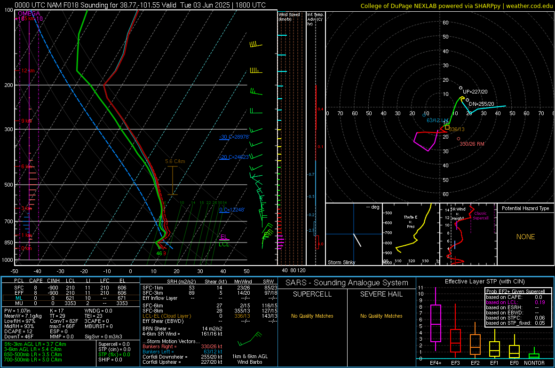Click the PW = 1.07in value

point(17,311)
